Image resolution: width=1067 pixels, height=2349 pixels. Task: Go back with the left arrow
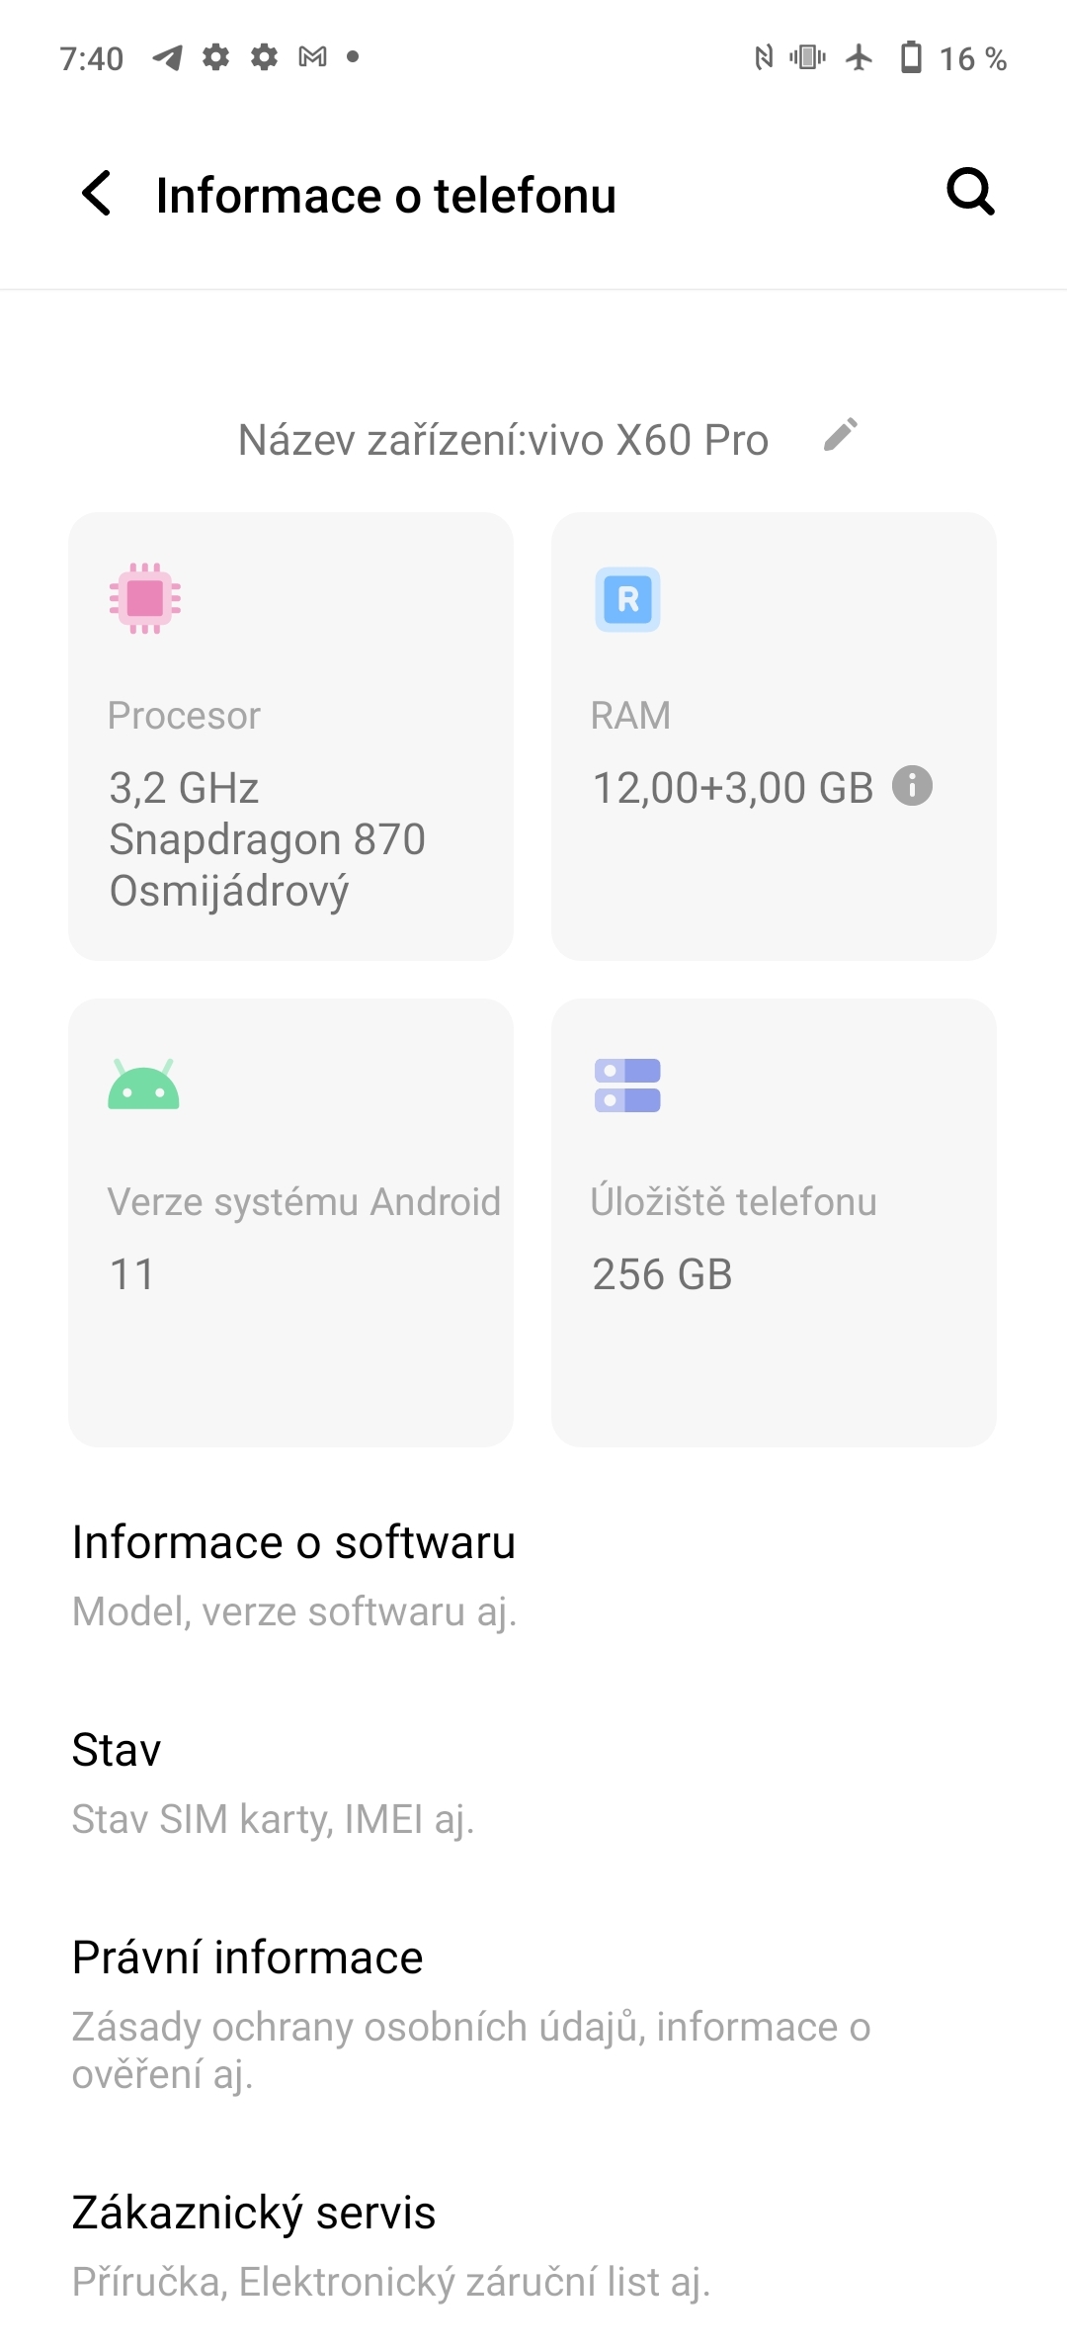click(x=96, y=194)
